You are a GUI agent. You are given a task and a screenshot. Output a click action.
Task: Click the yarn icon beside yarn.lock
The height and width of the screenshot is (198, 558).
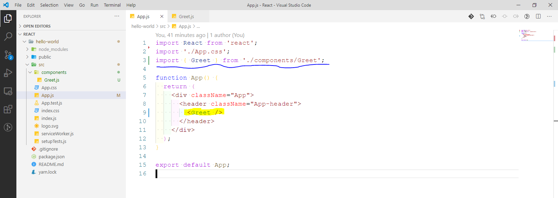tap(34, 172)
